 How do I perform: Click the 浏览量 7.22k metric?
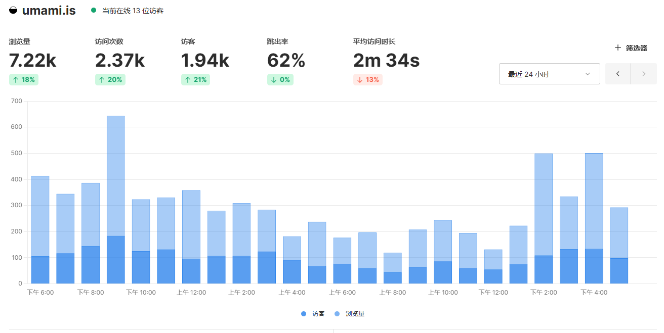coord(33,60)
